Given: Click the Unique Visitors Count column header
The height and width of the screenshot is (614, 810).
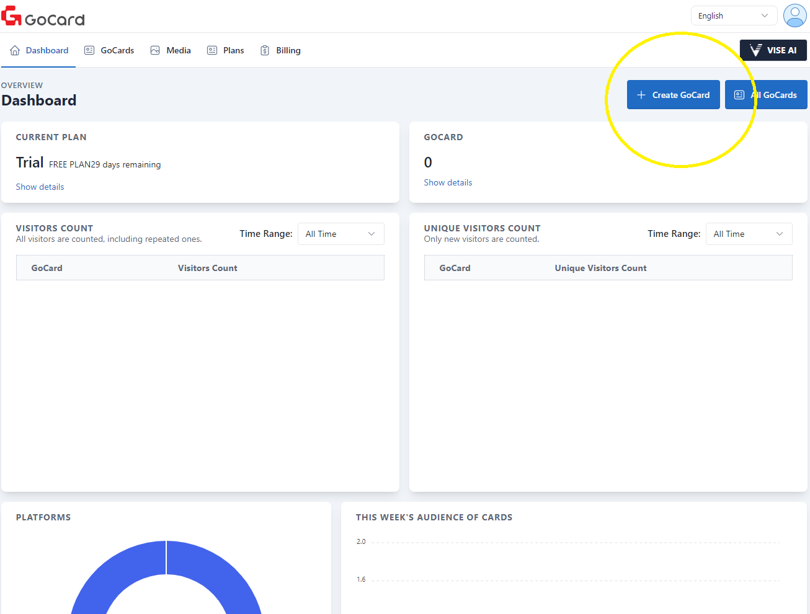Looking at the screenshot, I should point(600,268).
